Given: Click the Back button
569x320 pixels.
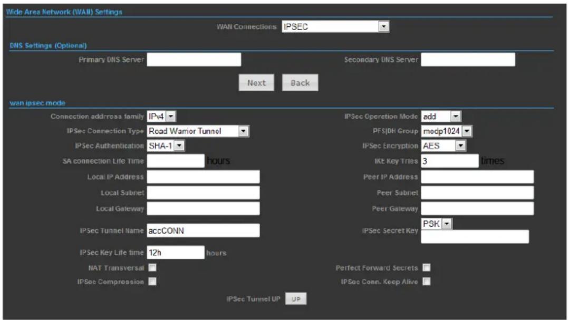Looking at the screenshot, I should point(300,83).
